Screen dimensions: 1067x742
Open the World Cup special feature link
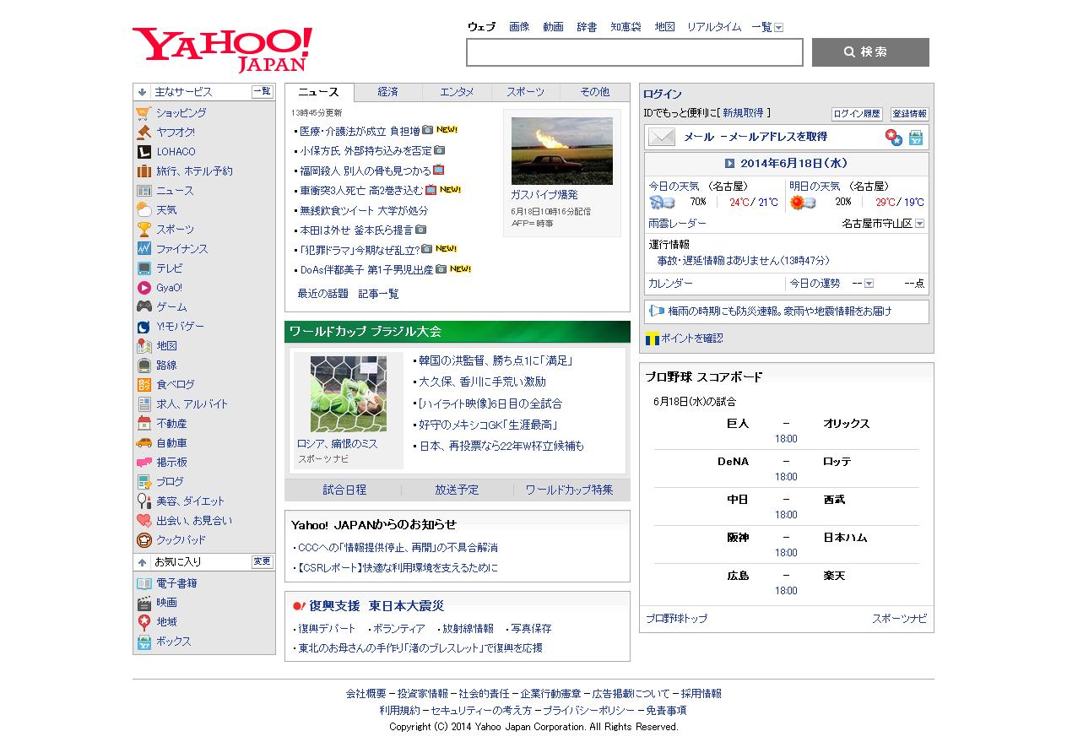[x=569, y=490]
